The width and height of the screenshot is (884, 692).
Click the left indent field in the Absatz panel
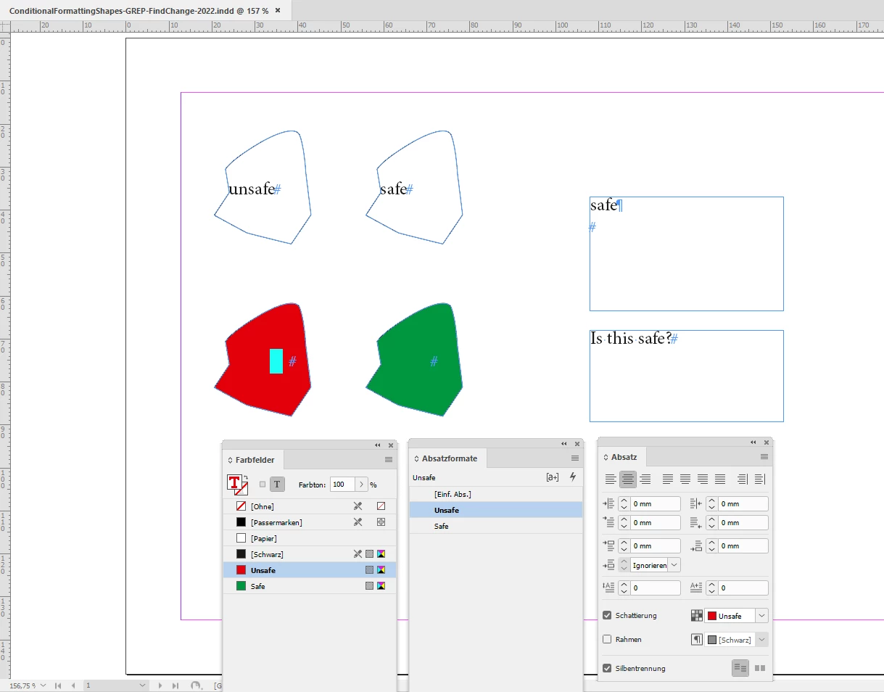pos(656,503)
